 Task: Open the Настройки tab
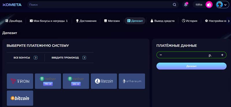point(216,21)
